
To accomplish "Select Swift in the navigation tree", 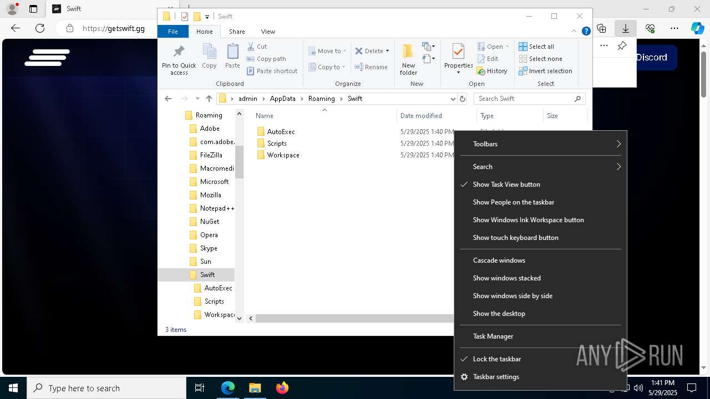I will click(207, 275).
